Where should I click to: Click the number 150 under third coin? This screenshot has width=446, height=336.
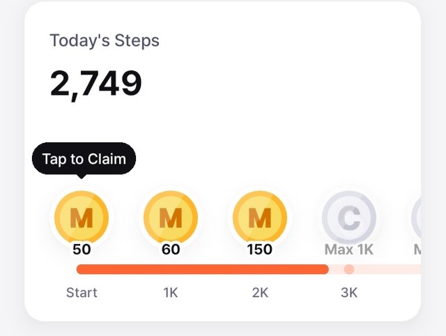(x=260, y=250)
